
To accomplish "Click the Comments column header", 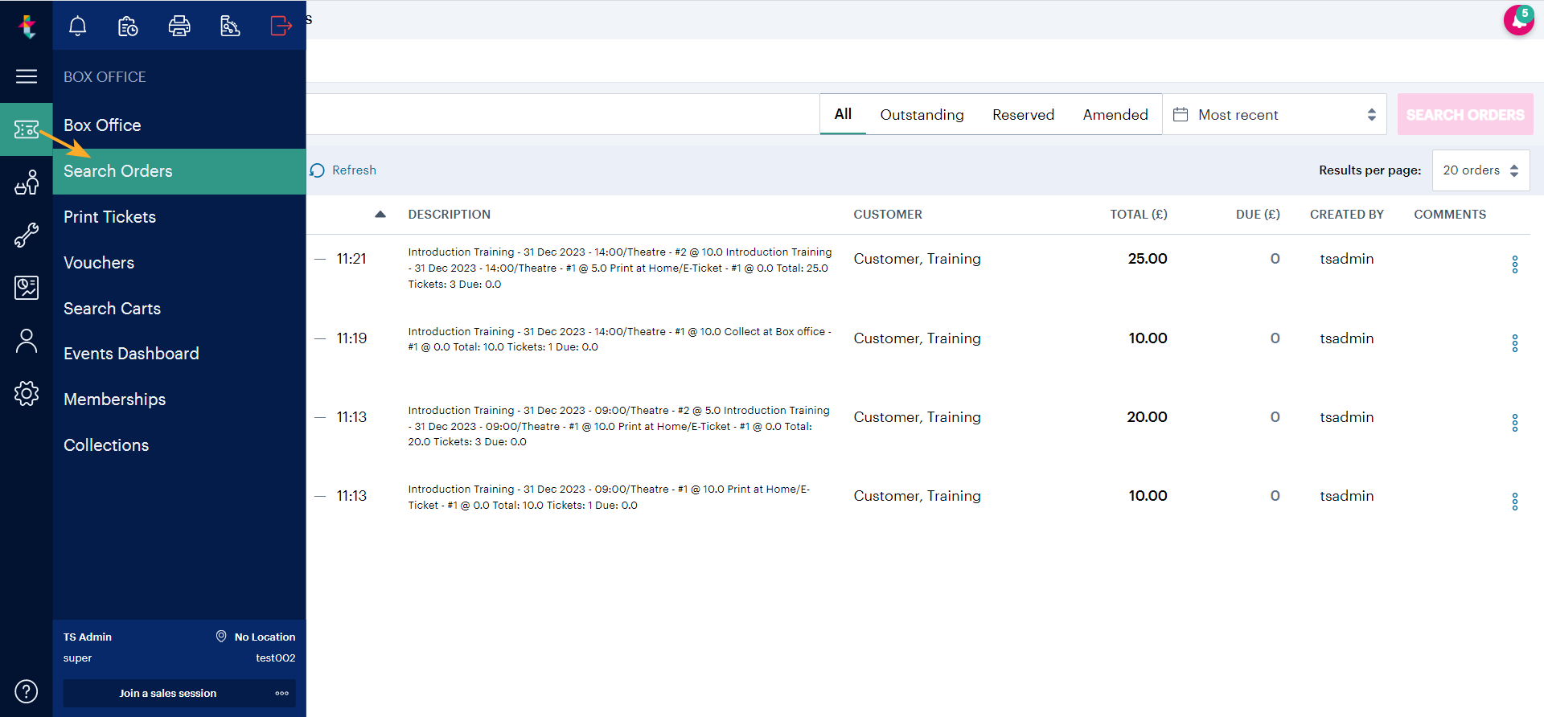I will pos(1450,215).
